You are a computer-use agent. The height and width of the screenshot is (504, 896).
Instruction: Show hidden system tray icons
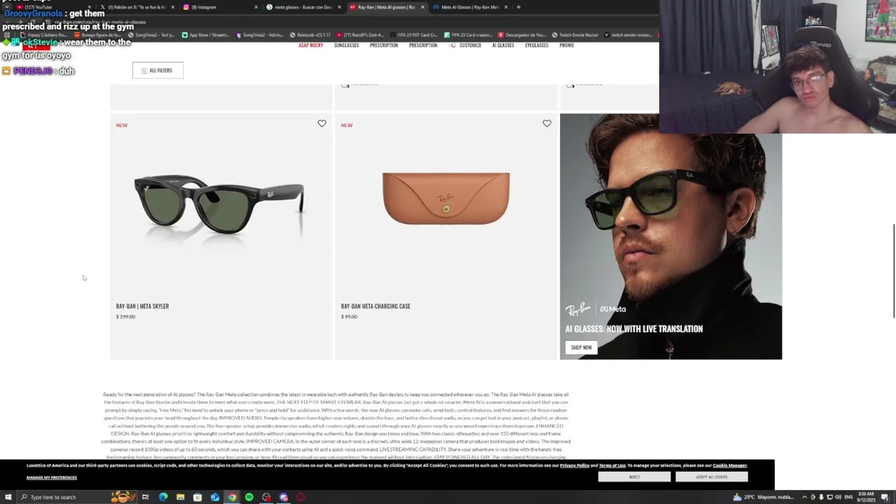tap(804, 497)
